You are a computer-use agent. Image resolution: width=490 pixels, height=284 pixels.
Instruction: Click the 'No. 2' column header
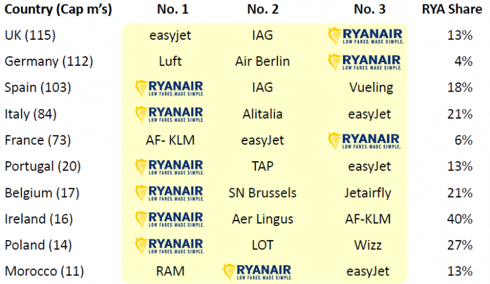coord(263,9)
